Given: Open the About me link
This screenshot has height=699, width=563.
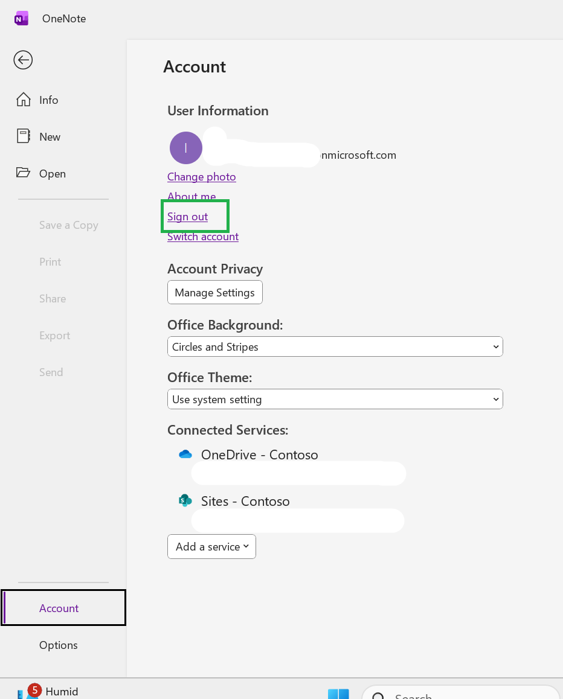Looking at the screenshot, I should pyautogui.click(x=192, y=196).
